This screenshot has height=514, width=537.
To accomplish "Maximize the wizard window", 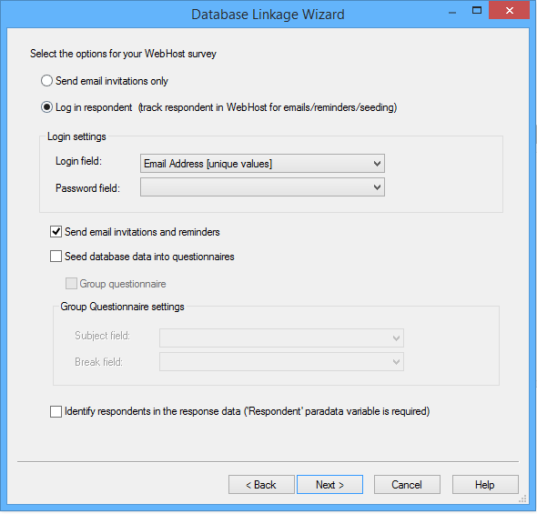I will tap(477, 11).
